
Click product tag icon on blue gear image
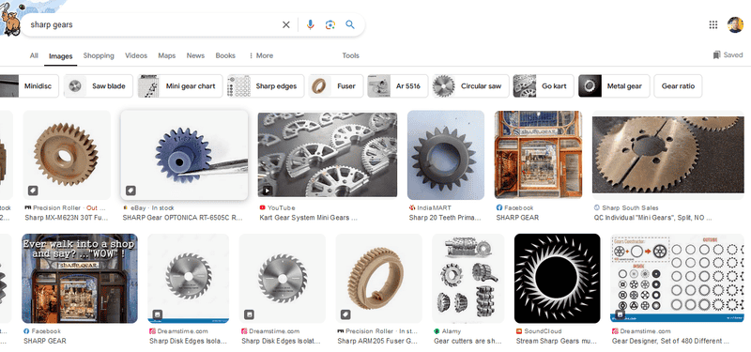click(130, 191)
